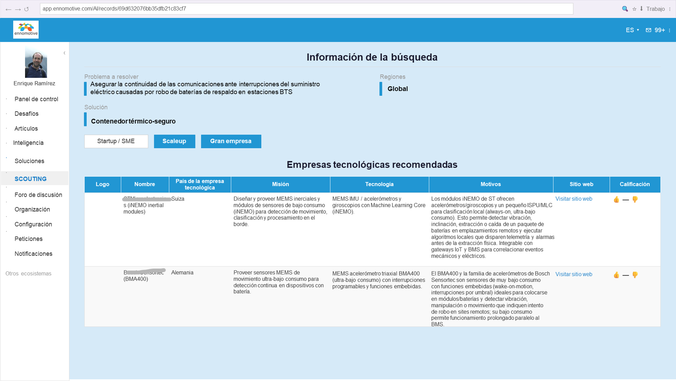Open the browser menu three dots
The image size is (676, 381).
[670, 9]
